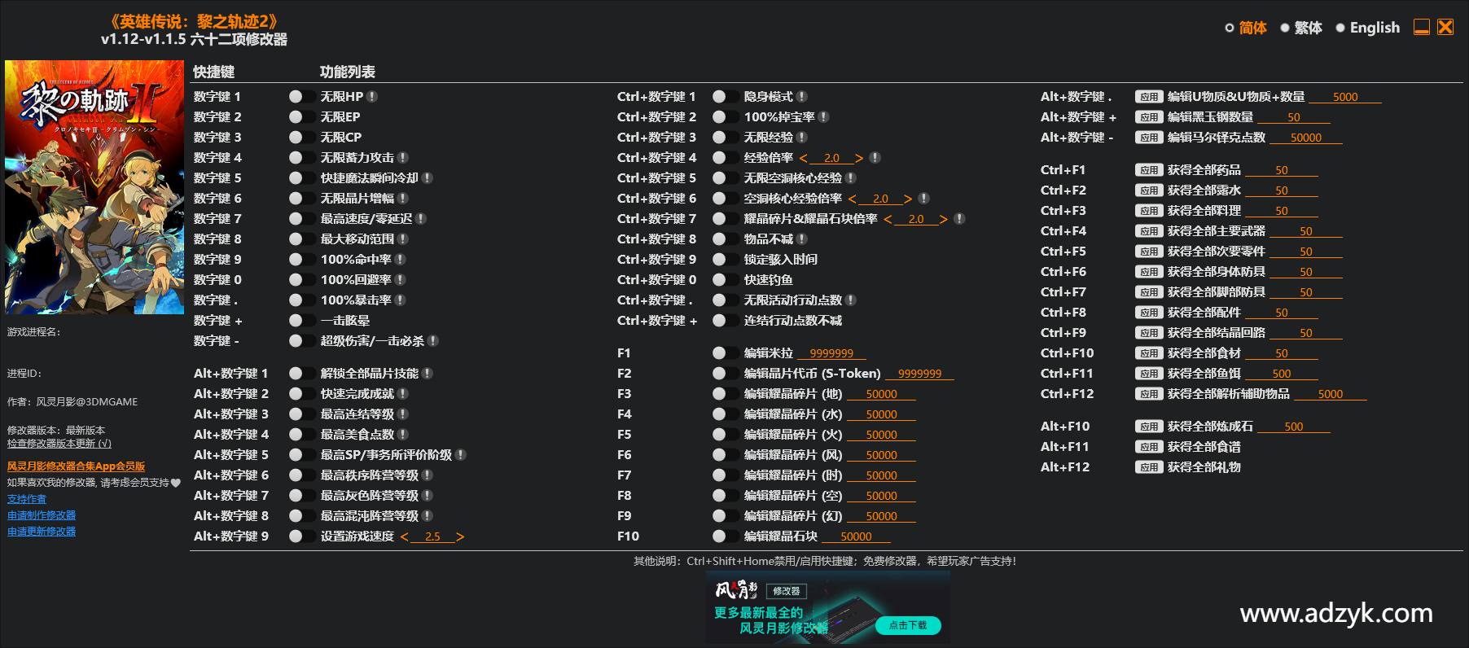Click 获得全部鱼饵 quantity field
Viewport: 1469px width, 648px height.
[x=1282, y=374]
